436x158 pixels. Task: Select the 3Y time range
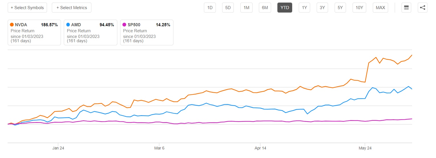point(322,8)
